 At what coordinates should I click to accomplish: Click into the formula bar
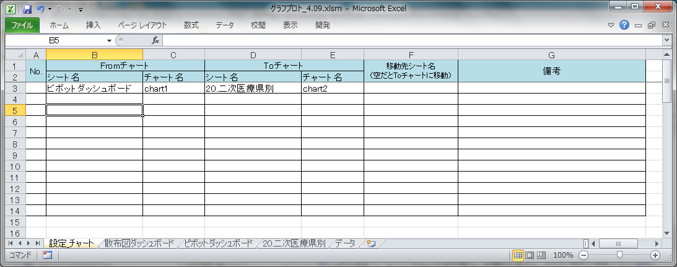click(x=413, y=41)
